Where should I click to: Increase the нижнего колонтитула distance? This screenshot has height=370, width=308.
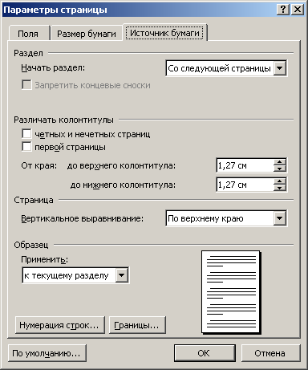pyautogui.click(x=280, y=181)
